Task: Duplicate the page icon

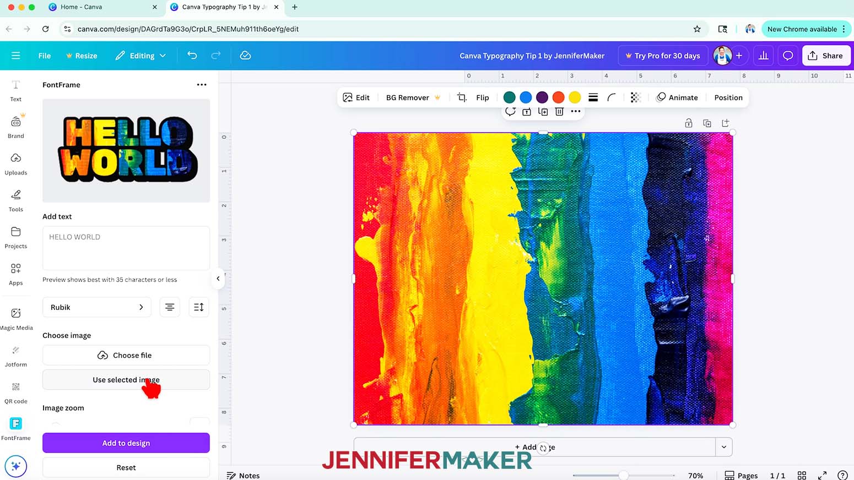Action: [x=707, y=123]
